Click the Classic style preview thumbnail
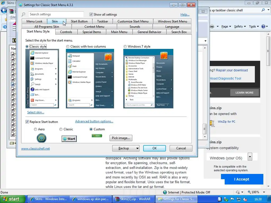 click(42, 79)
